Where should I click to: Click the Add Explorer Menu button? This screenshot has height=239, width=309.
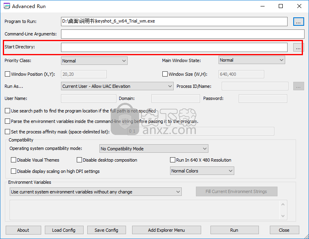166,230
